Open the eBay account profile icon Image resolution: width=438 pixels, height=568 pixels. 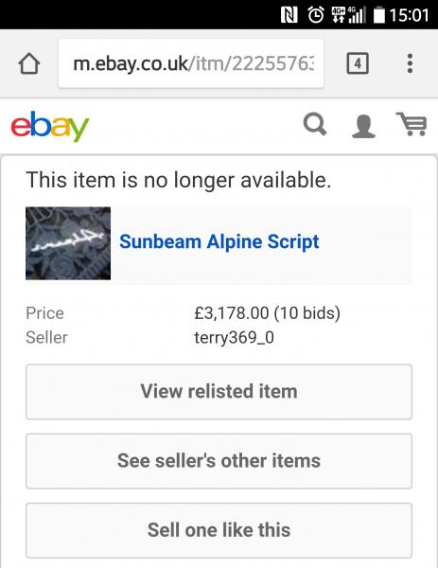point(363,126)
